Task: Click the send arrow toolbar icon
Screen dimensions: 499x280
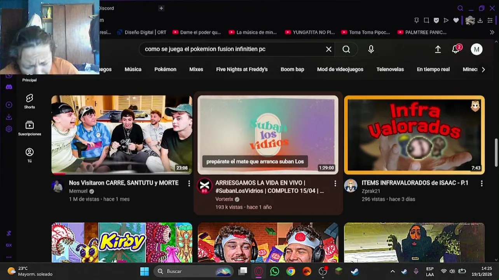Action: pyautogui.click(x=446, y=20)
